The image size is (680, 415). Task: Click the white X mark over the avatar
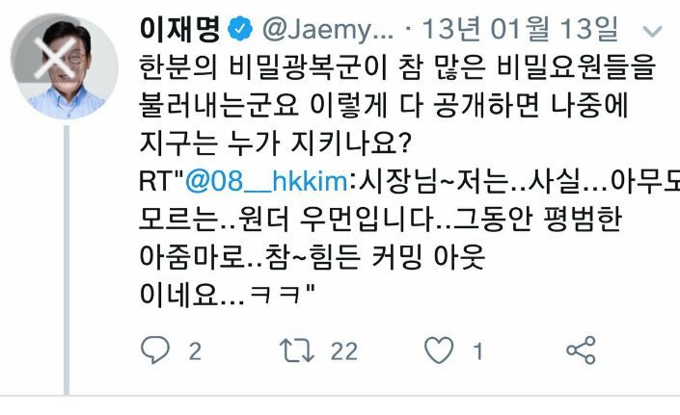tap(56, 58)
